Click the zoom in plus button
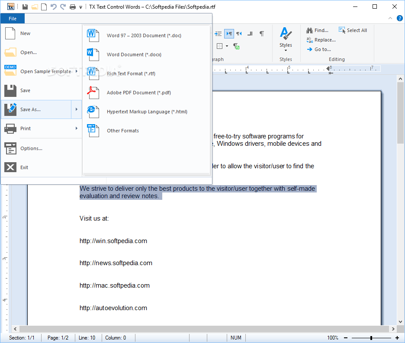Screen dimensions: 405x343 (x=397, y=338)
